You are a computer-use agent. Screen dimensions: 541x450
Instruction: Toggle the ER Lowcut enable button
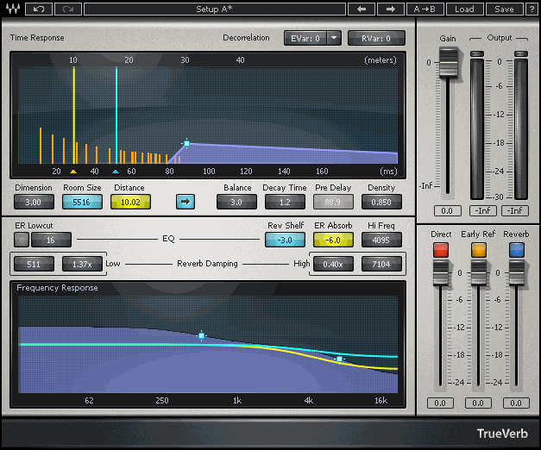(x=23, y=240)
